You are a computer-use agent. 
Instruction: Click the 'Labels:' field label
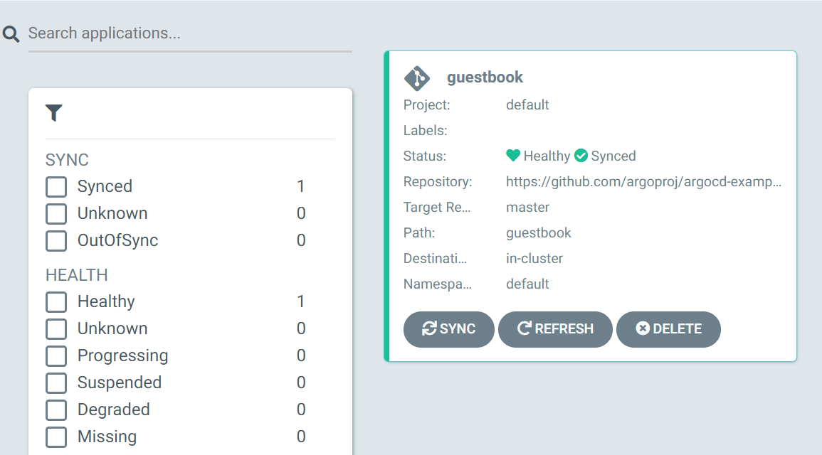(425, 130)
